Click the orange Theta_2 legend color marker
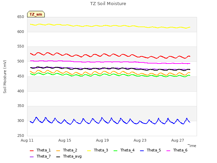This screenshot has width=217, height=163. click(x=58, y=151)
